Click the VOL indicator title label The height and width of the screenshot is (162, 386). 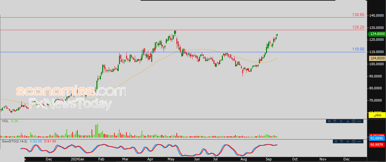coord(5,121)
